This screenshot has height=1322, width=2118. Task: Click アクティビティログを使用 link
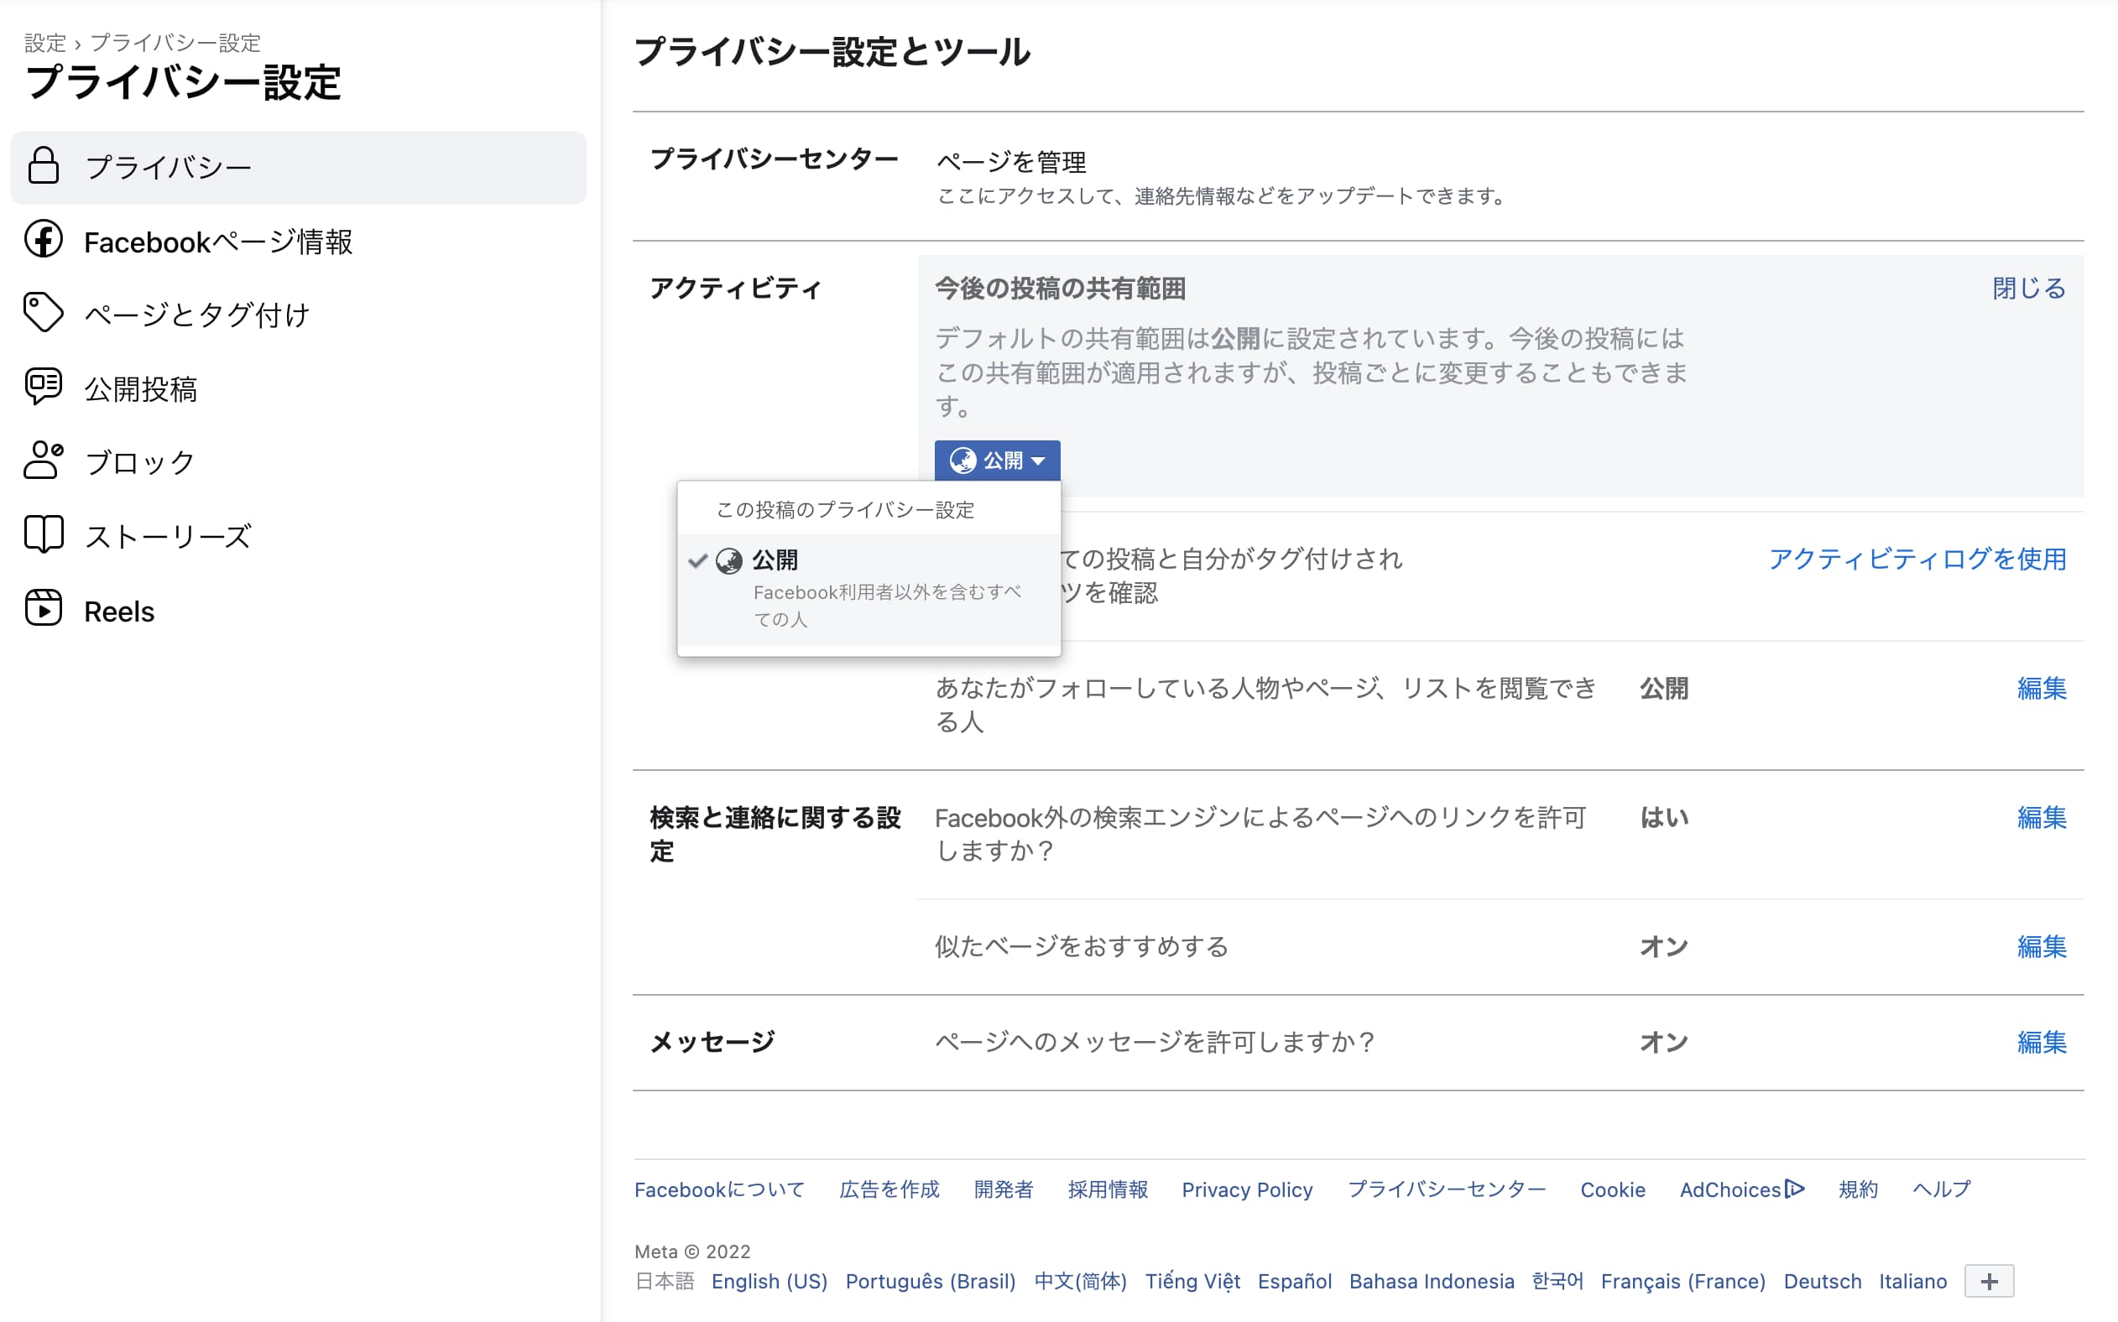1917,559
